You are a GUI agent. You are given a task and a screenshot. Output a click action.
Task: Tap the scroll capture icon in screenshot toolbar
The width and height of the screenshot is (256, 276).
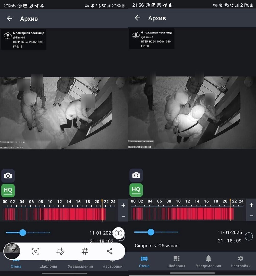click(36, 251)
